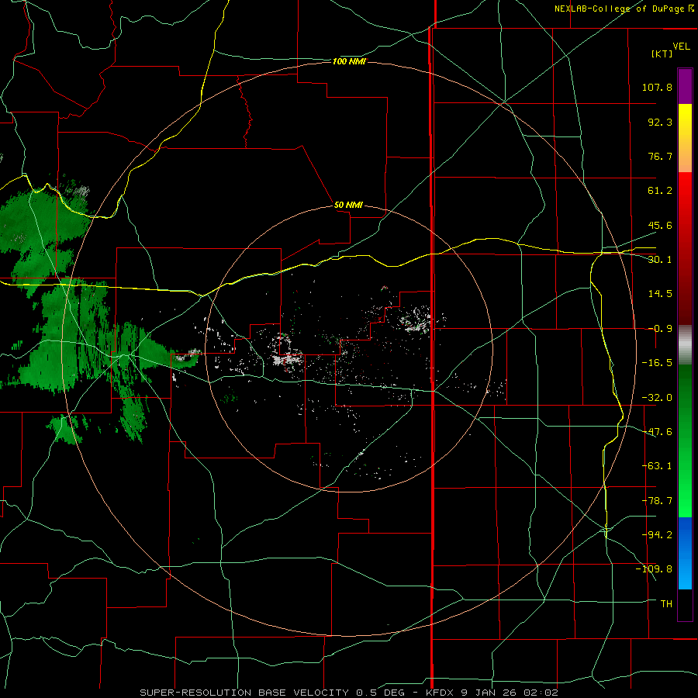Click the VEL legend title
The height and width of the screenshot is (698, 698).
click(681, 47)
